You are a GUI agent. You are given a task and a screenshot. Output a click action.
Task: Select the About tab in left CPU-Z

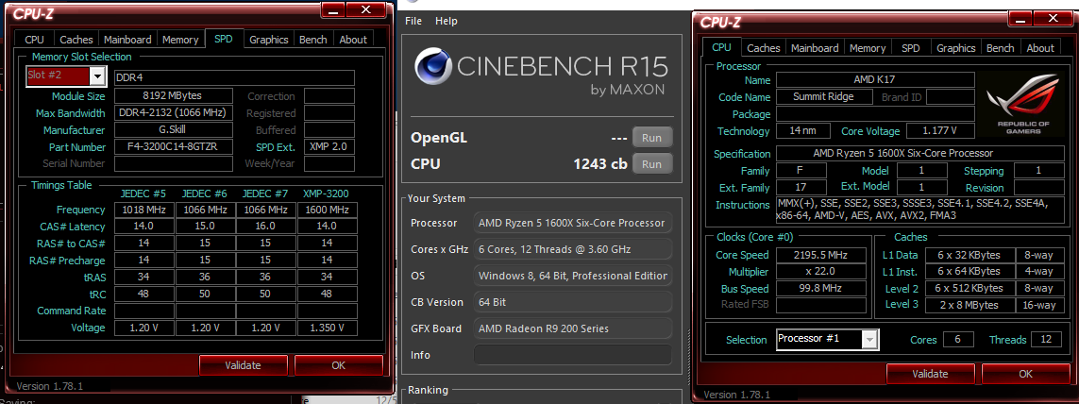pyautogui.click(x=353, y=40)
